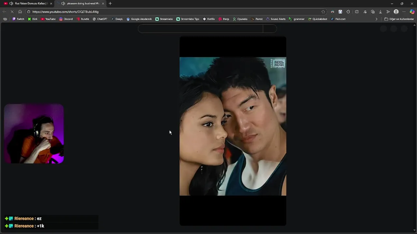The image size is (417, 234).
Task: Mute the 'Rus Yaban Domuzu Kafası' tab audio
Action: (x=11, y=4)
